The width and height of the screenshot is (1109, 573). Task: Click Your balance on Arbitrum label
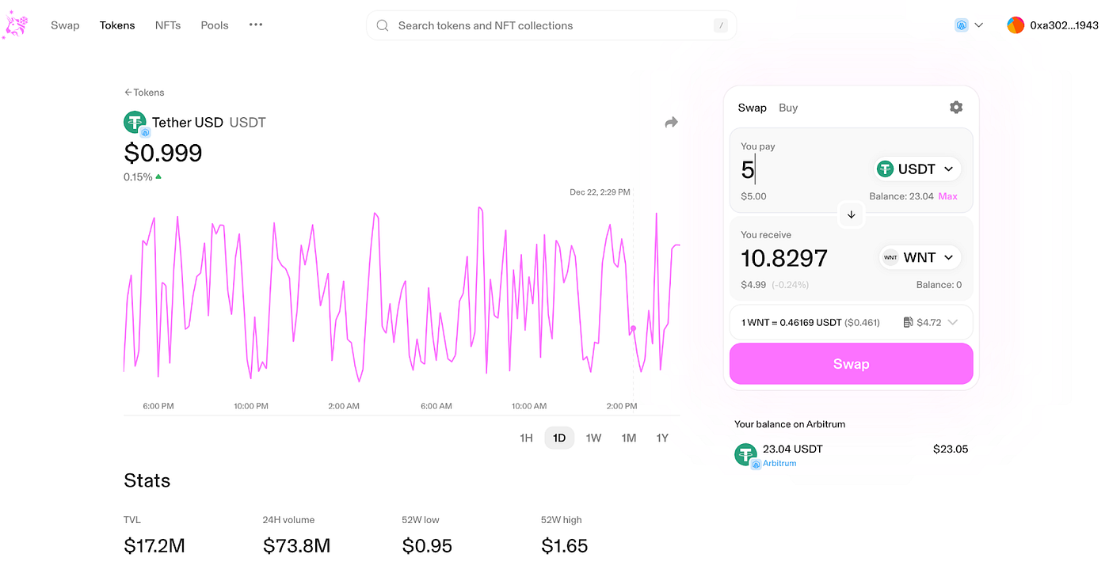pyautogui.click(x=790, y=424)
